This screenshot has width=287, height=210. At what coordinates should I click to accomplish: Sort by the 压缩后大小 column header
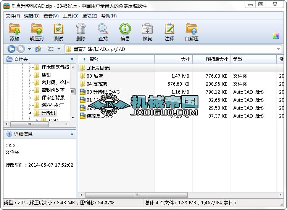[211, 59]
